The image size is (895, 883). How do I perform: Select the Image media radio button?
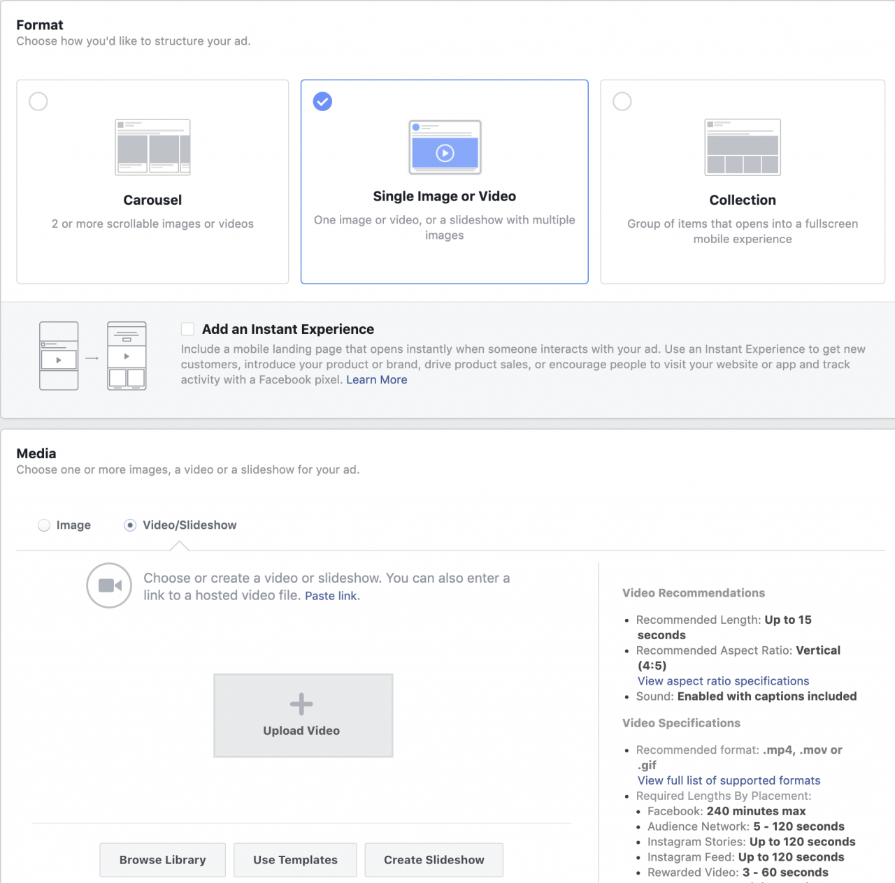[44, 525]
